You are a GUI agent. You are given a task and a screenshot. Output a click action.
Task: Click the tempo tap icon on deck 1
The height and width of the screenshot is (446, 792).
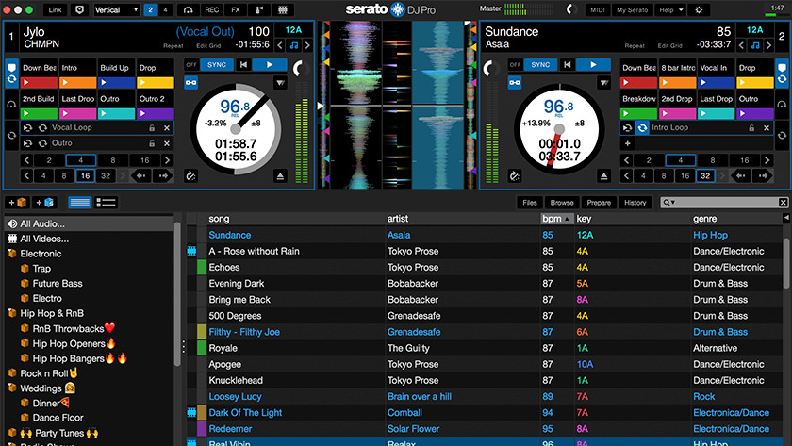tap(190, 175)
